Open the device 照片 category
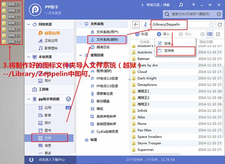The width and height of the screenshot is (225, 164). tap(45, 123)
